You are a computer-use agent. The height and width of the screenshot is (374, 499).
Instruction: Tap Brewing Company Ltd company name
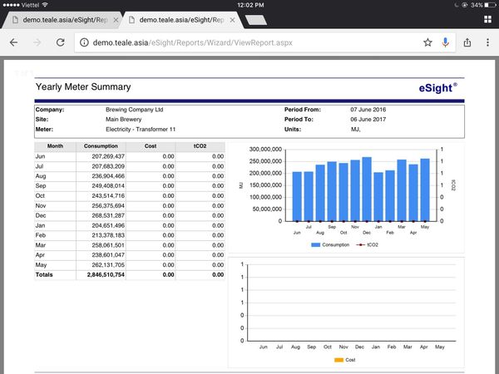134,110
